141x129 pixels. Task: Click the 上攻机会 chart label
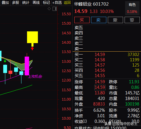(35, 77)
